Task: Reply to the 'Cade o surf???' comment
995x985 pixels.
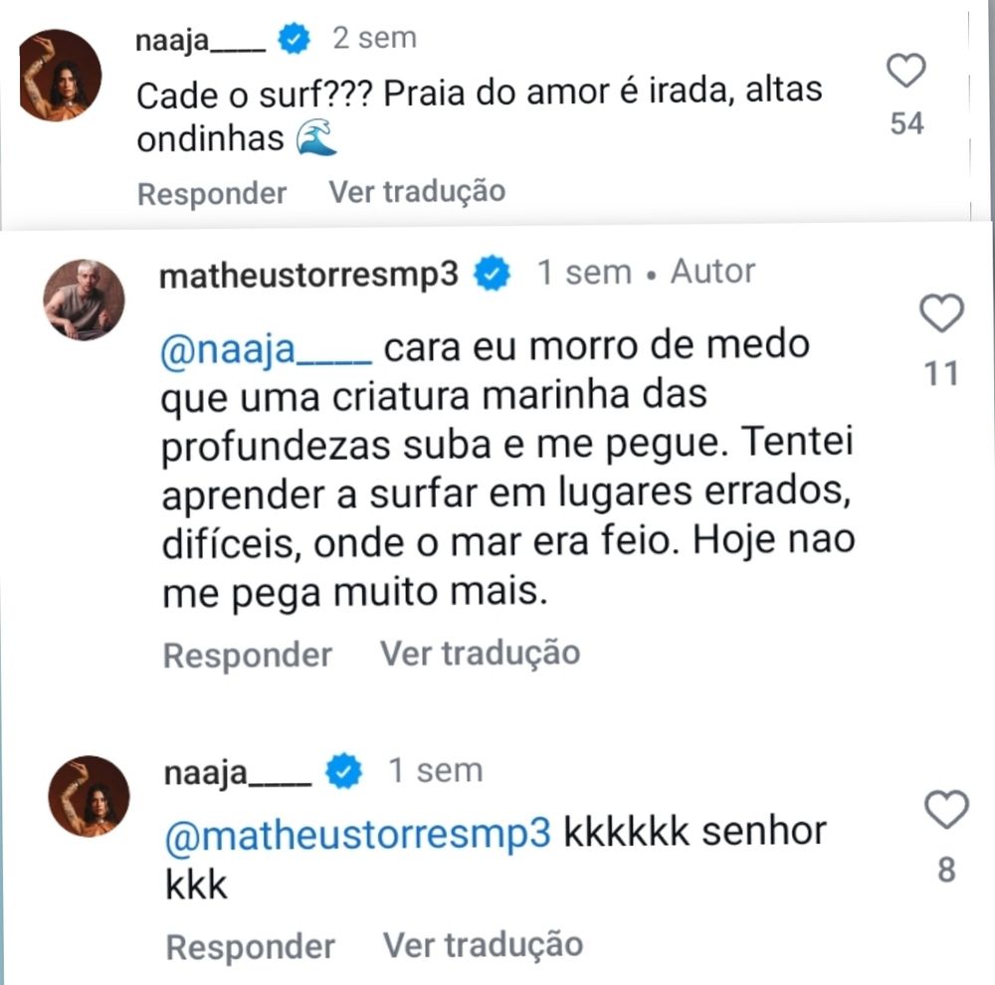Action: pyautogui.click(x=212, y=194)
